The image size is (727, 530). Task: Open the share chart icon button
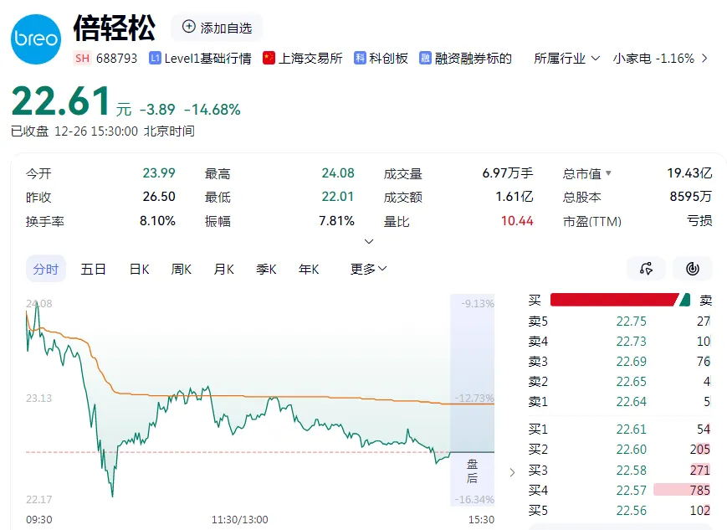coord(647,268)
